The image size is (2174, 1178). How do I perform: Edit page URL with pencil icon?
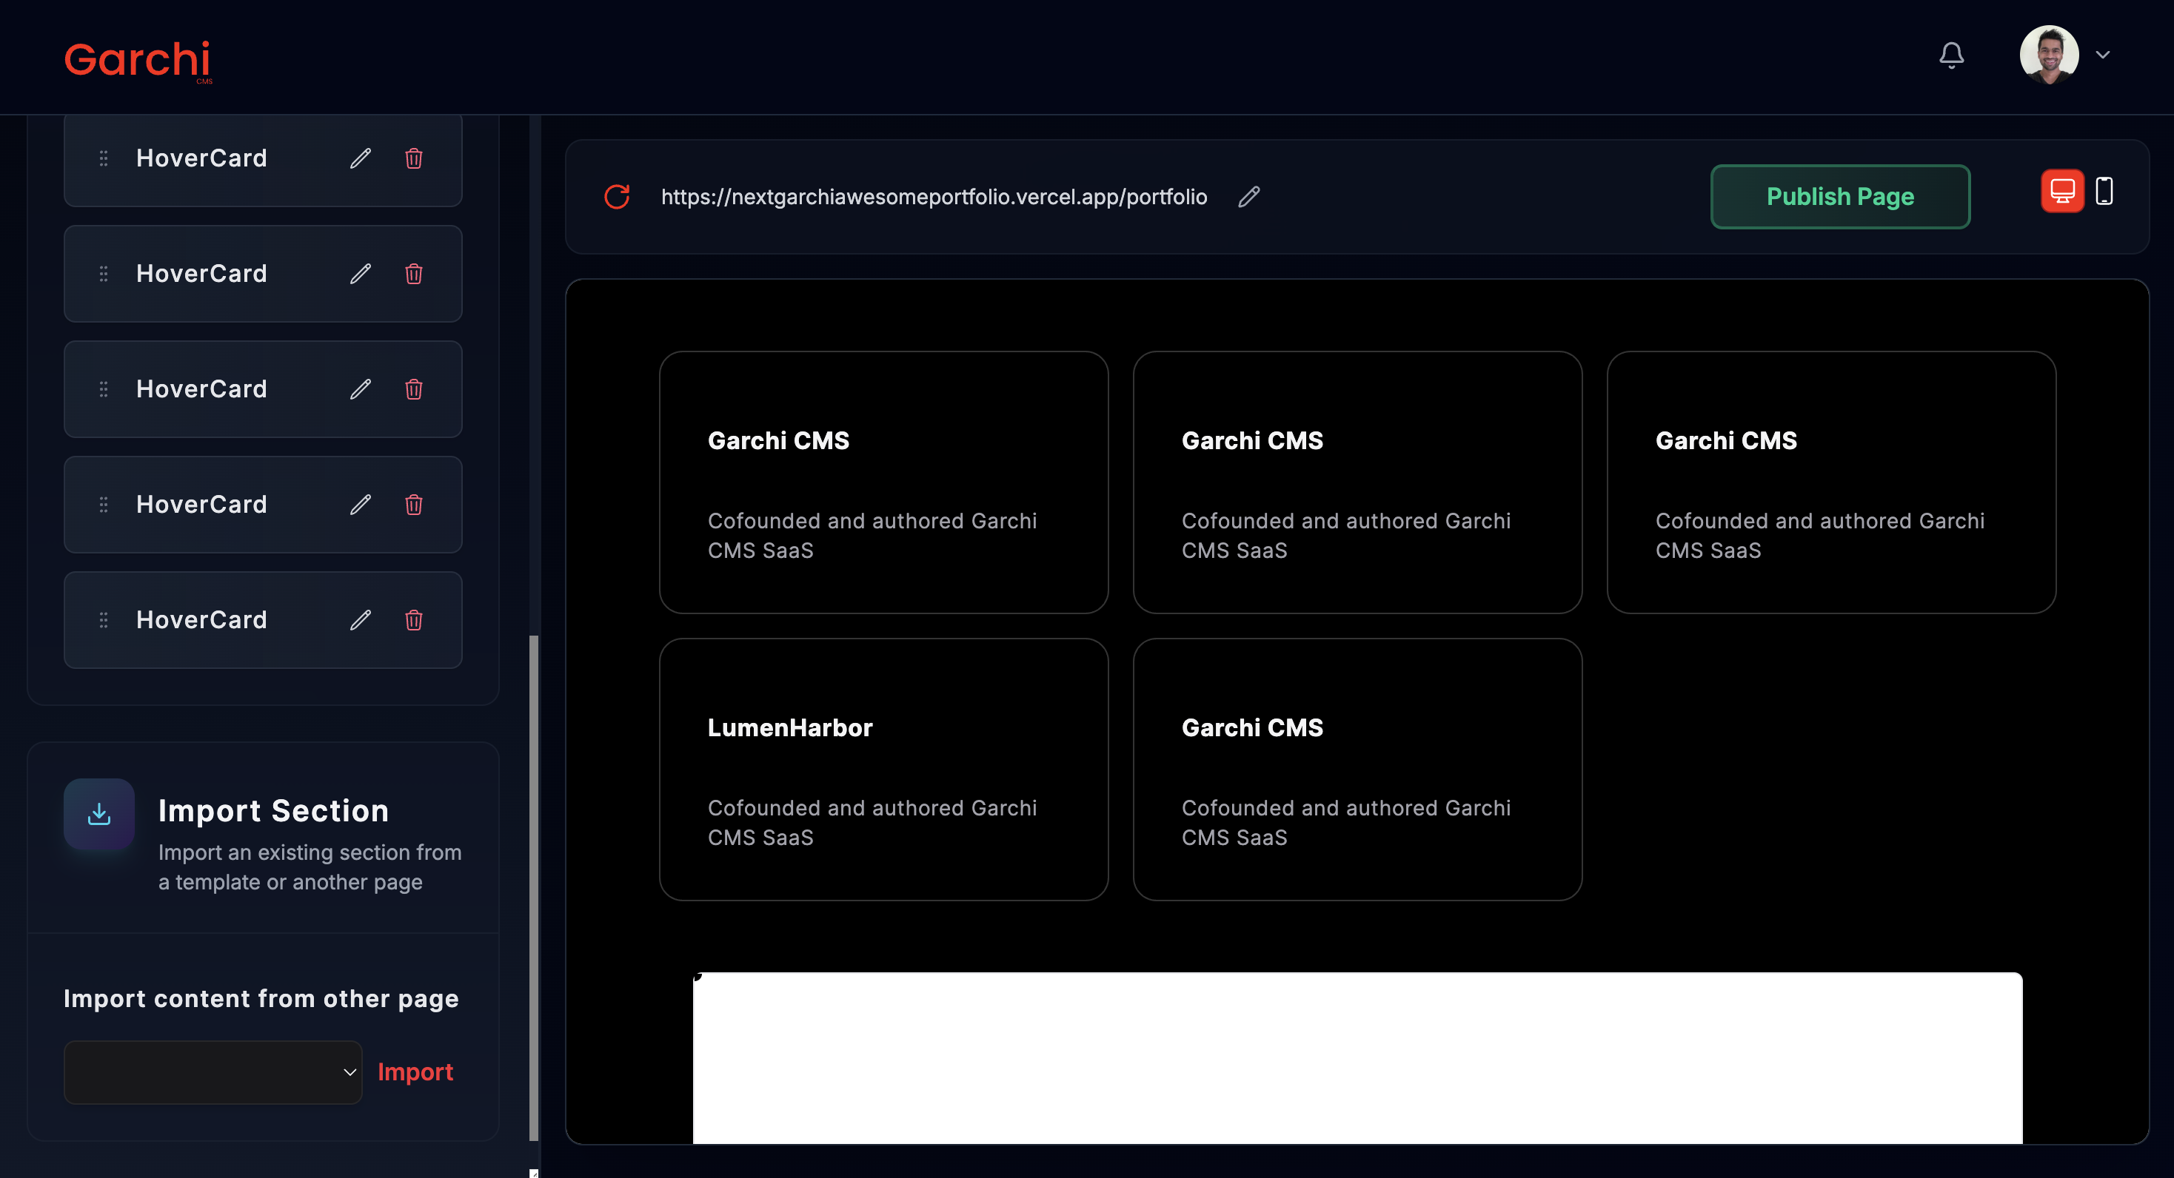pos(1248,197)
